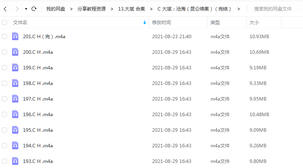Click the audio icon of 195.C H .m4a
The image size is (303, 168).
click(x=15, y=130)
